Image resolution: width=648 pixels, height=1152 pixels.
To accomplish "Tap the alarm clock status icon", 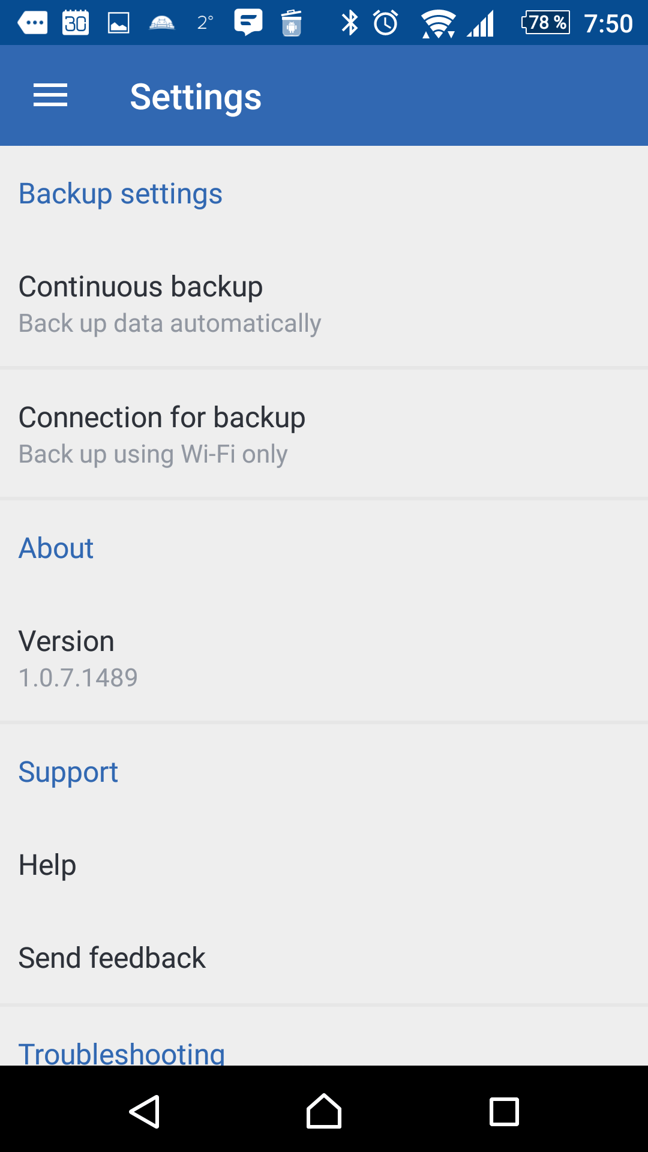I will coord(386,23).
